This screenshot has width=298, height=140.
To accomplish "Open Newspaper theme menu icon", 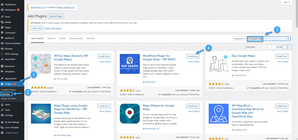I will pyautogui.click(x=2, y=10).
